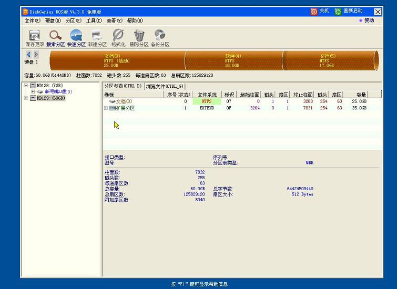Click the 容量 column header
Screen dimensions: 397x289
355,95
